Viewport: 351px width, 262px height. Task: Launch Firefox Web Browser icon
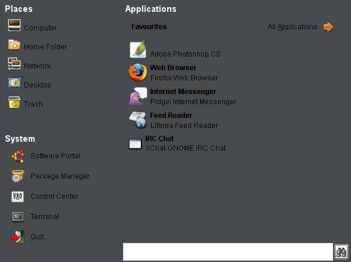pos(138,72)
